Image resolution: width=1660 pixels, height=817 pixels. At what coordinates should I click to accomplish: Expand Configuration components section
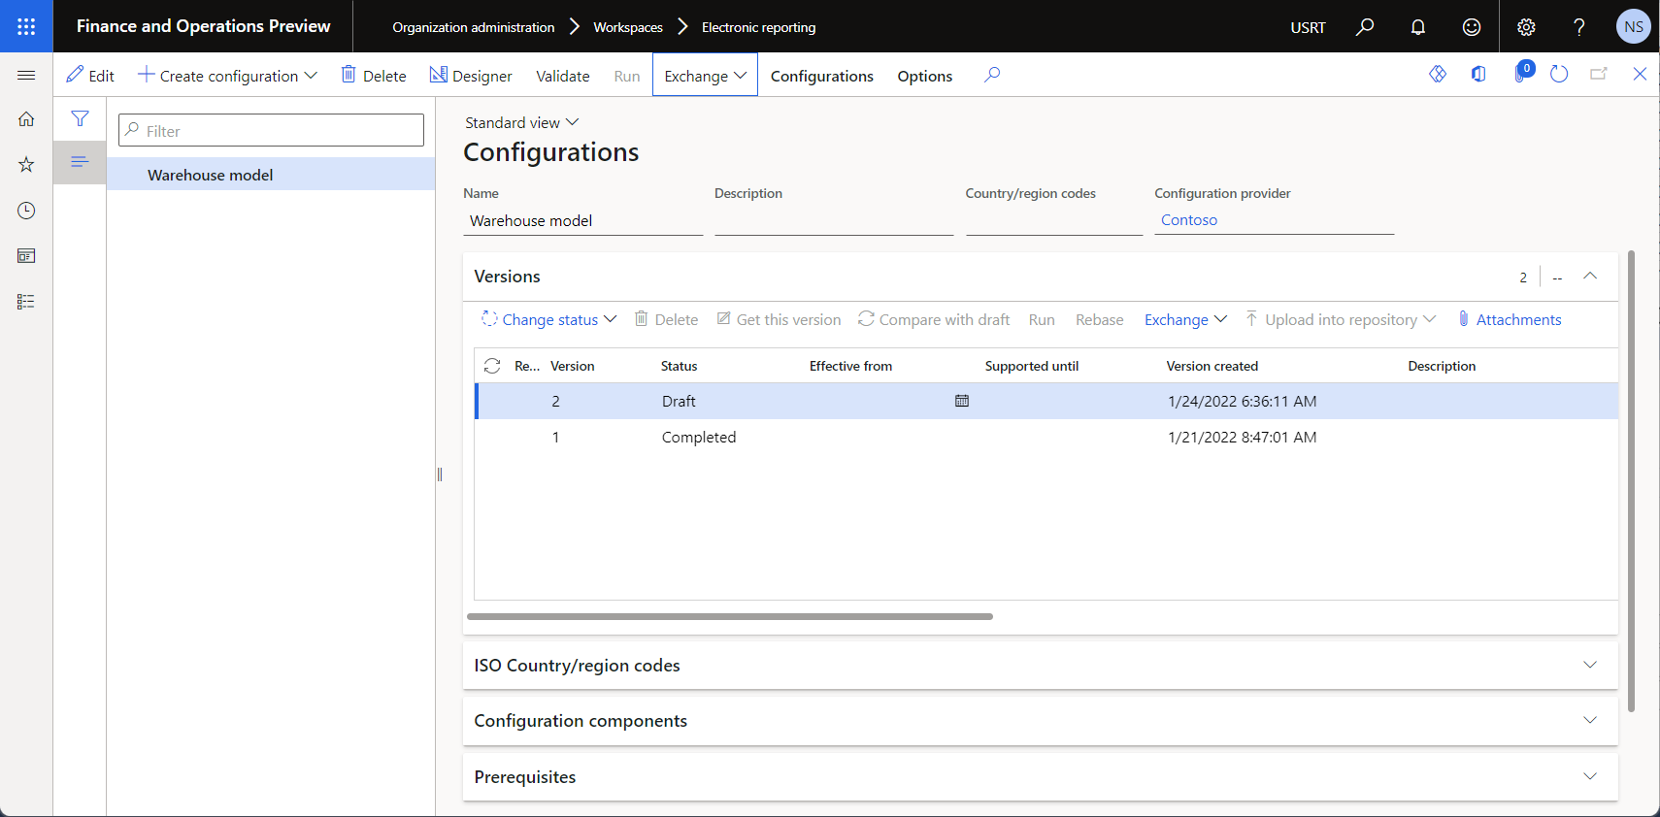click(x=1041, y=721)
